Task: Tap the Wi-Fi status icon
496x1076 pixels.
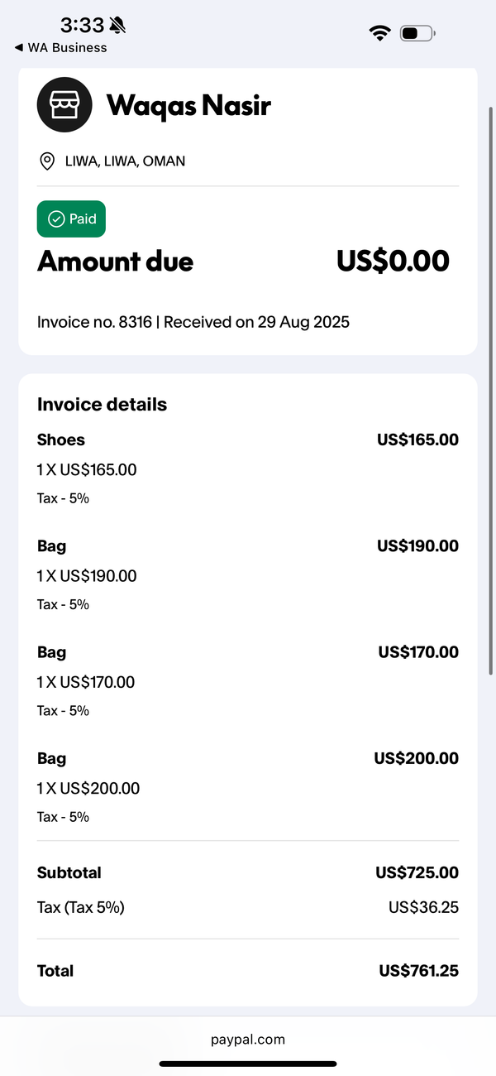Action: 380,33
